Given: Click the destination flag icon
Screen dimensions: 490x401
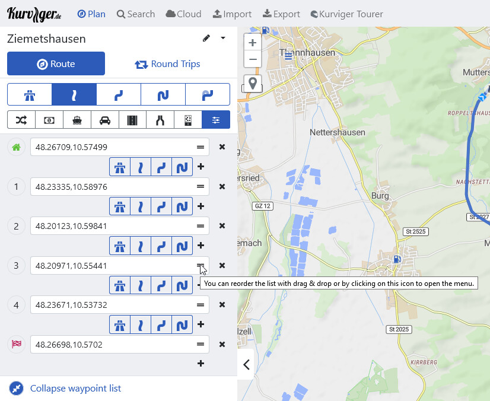Looking at the screenshot, I should 16,345.
